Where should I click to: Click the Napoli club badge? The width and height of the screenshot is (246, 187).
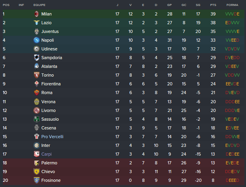[37, 40]
